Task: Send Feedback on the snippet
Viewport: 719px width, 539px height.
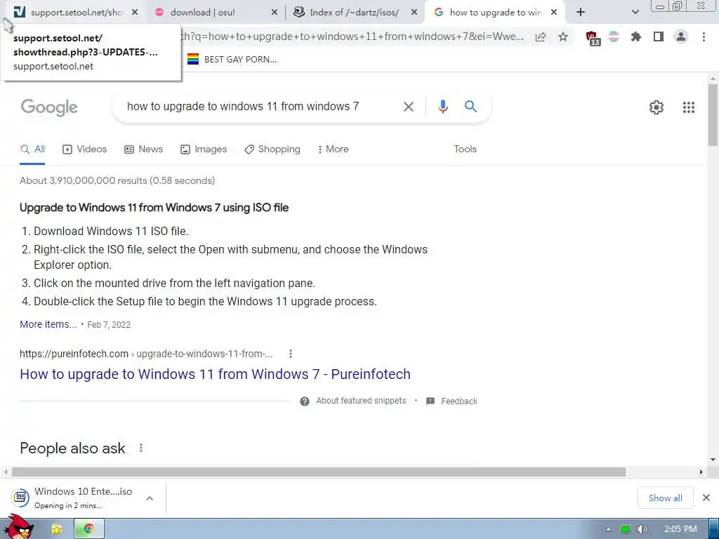Action: coord(452,401)
